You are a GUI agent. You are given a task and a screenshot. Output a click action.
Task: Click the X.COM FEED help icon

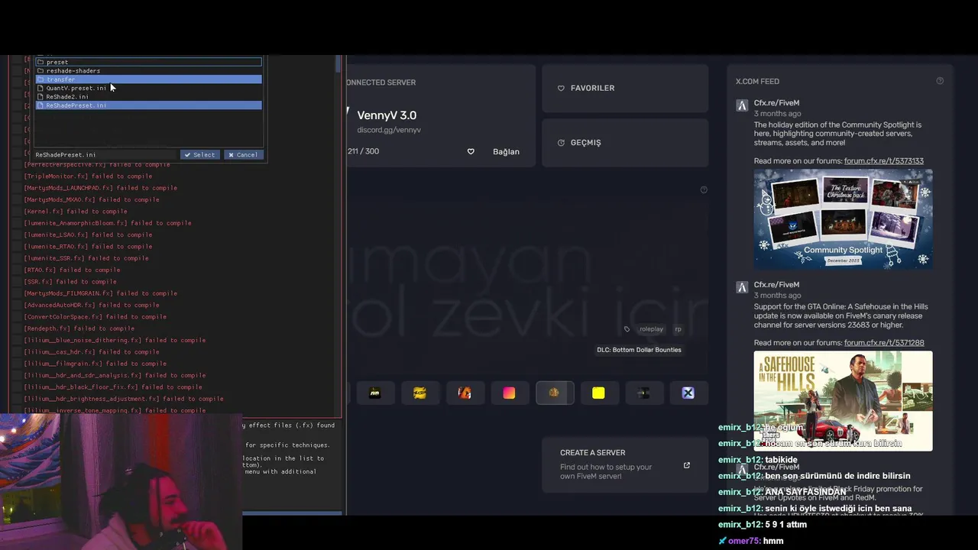[940, 81]
